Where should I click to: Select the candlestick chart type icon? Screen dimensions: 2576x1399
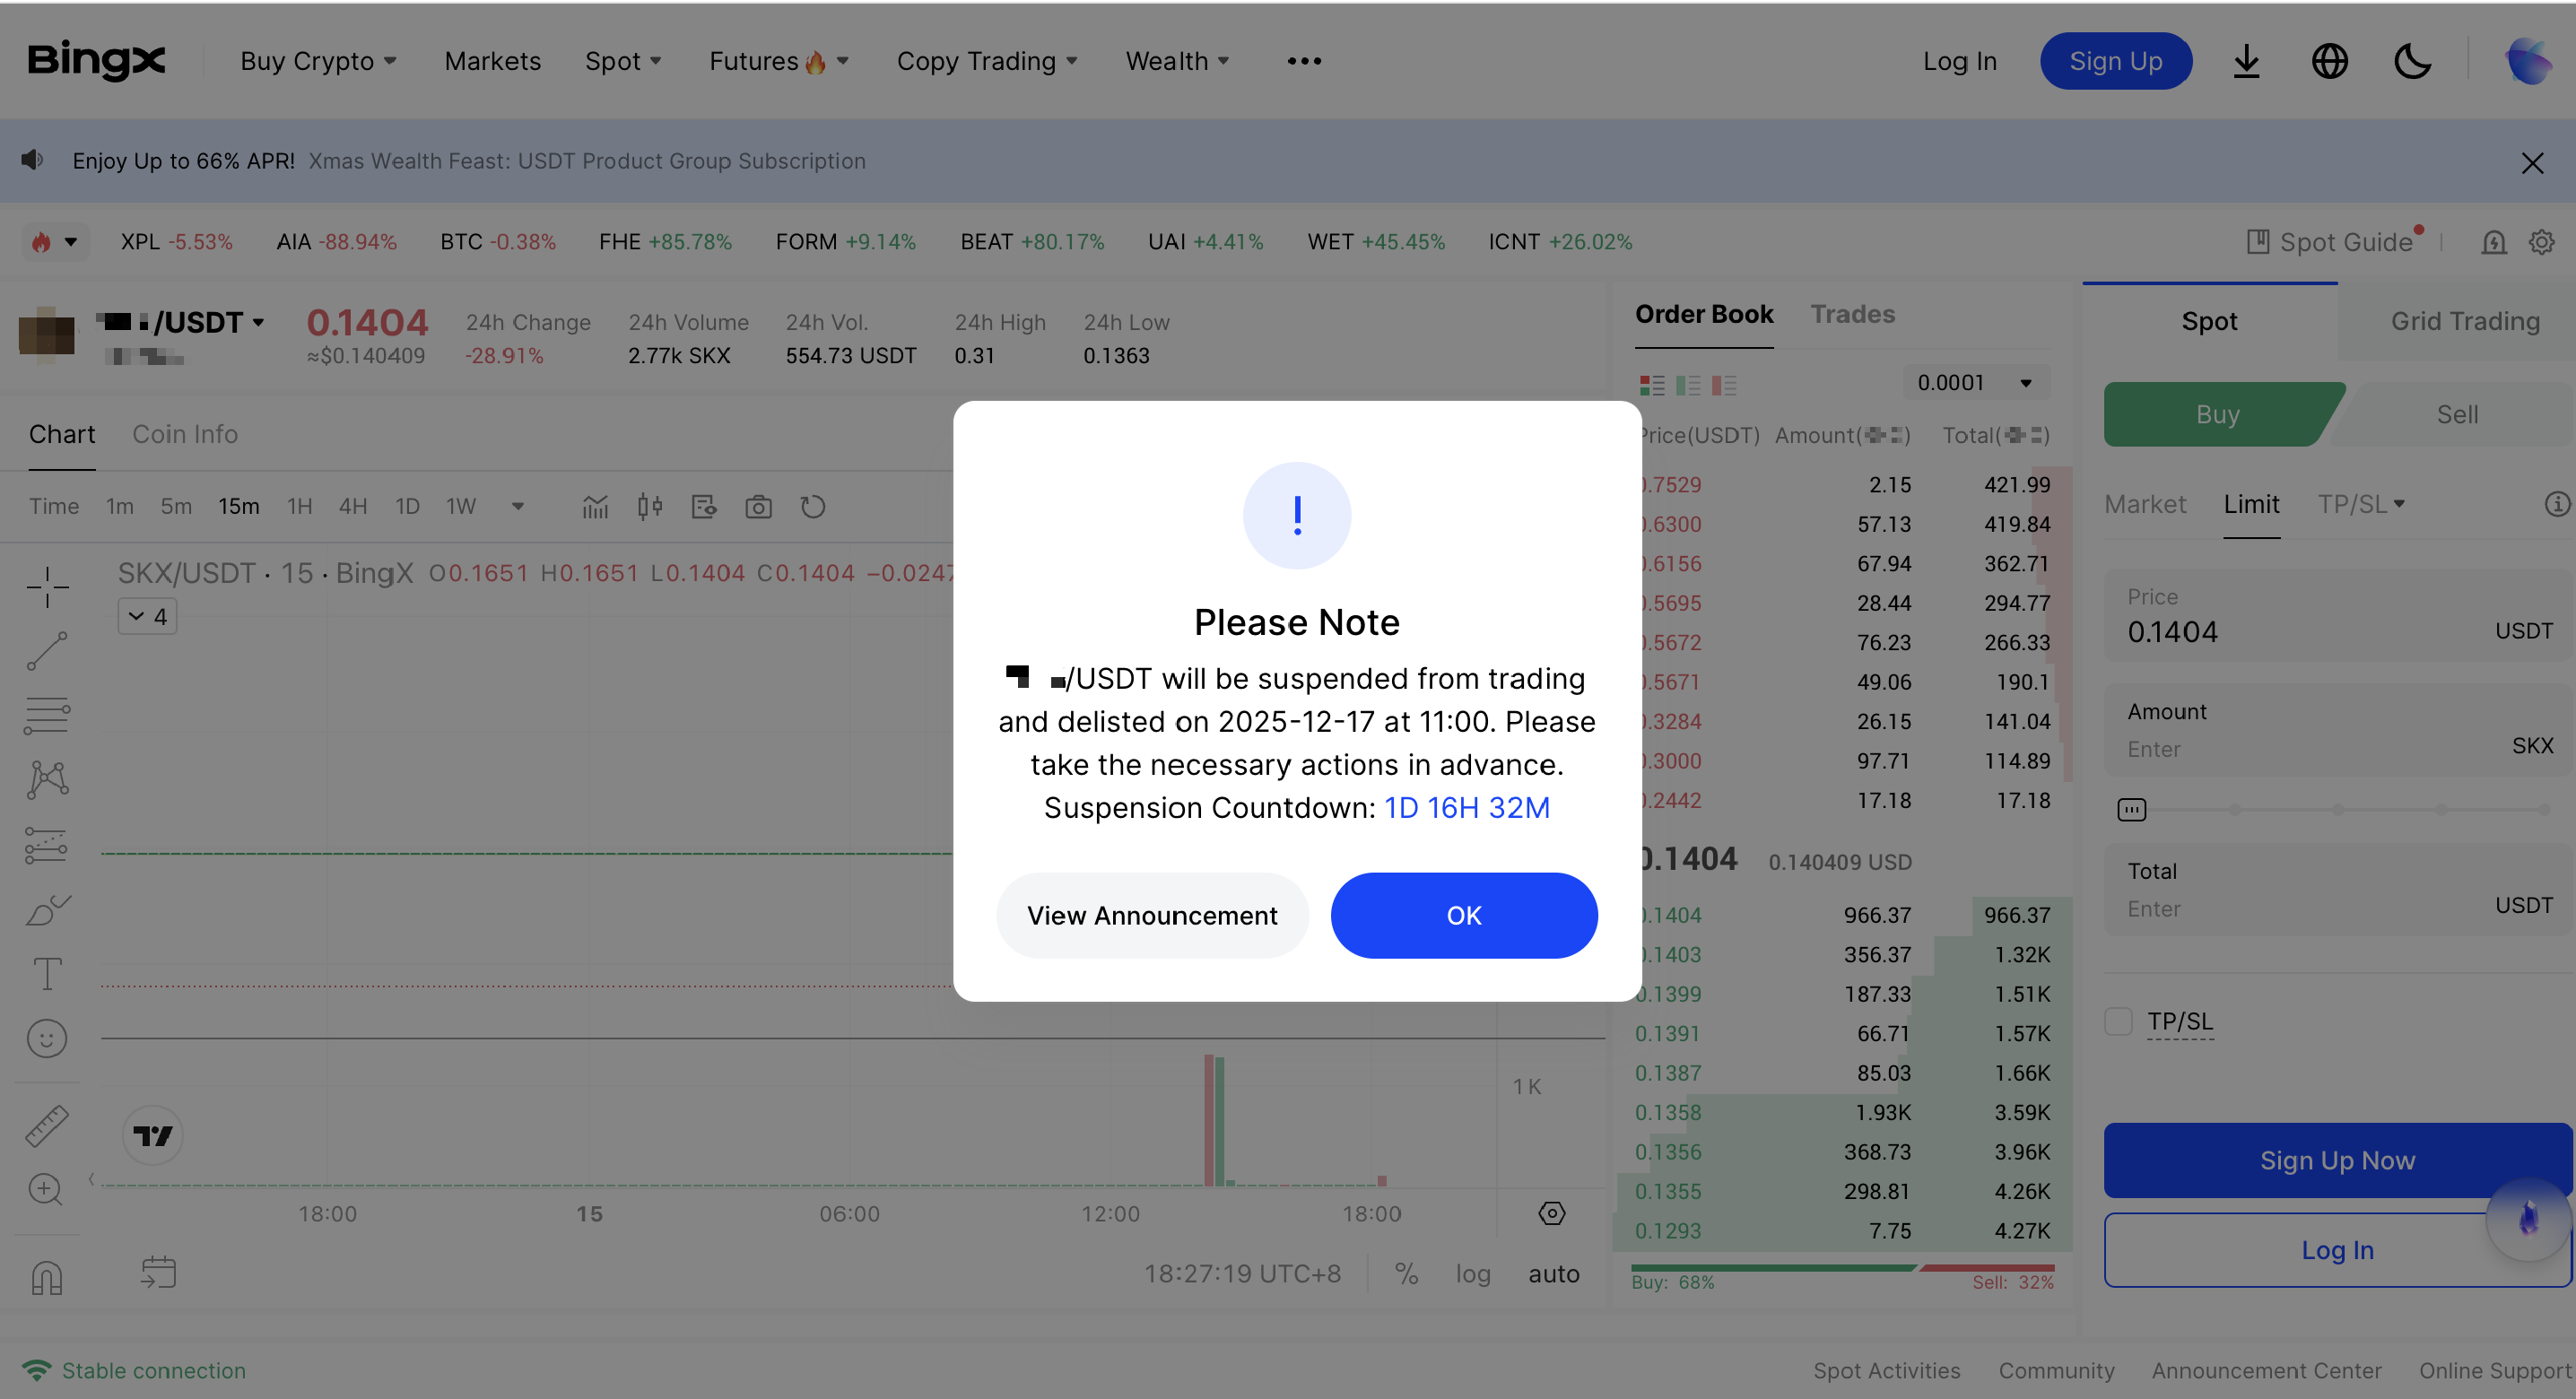pyautogui.click(x=649, y=506)
